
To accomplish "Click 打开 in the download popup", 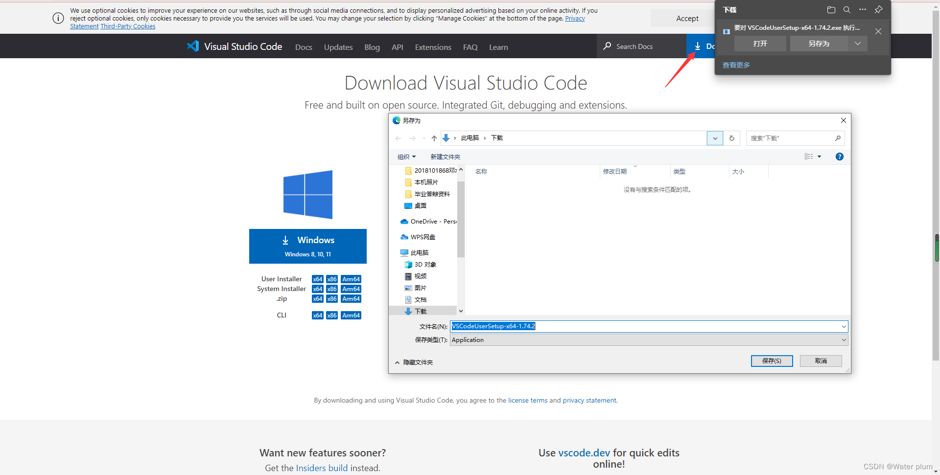I will tap(760, 44).
